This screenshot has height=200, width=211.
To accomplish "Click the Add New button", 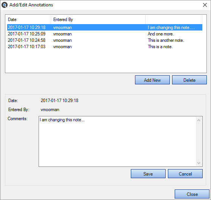I will pos(152,80).
